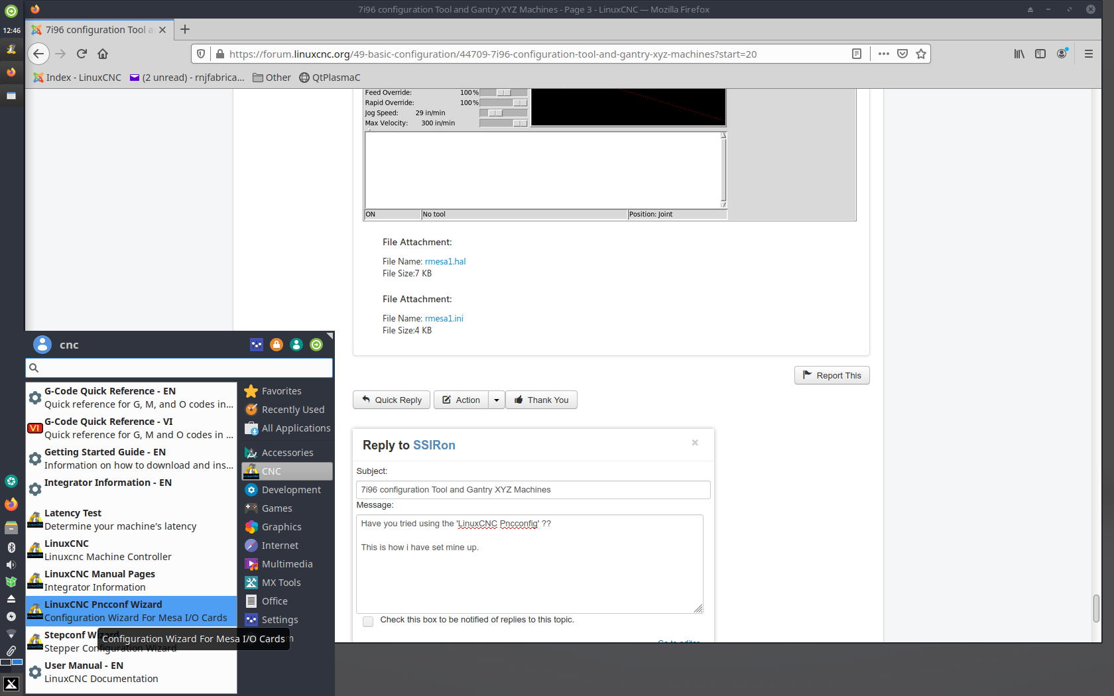Expand the Action dropdown arrow
This screenshot has height=696, width=1114.
tap(497, 400)
